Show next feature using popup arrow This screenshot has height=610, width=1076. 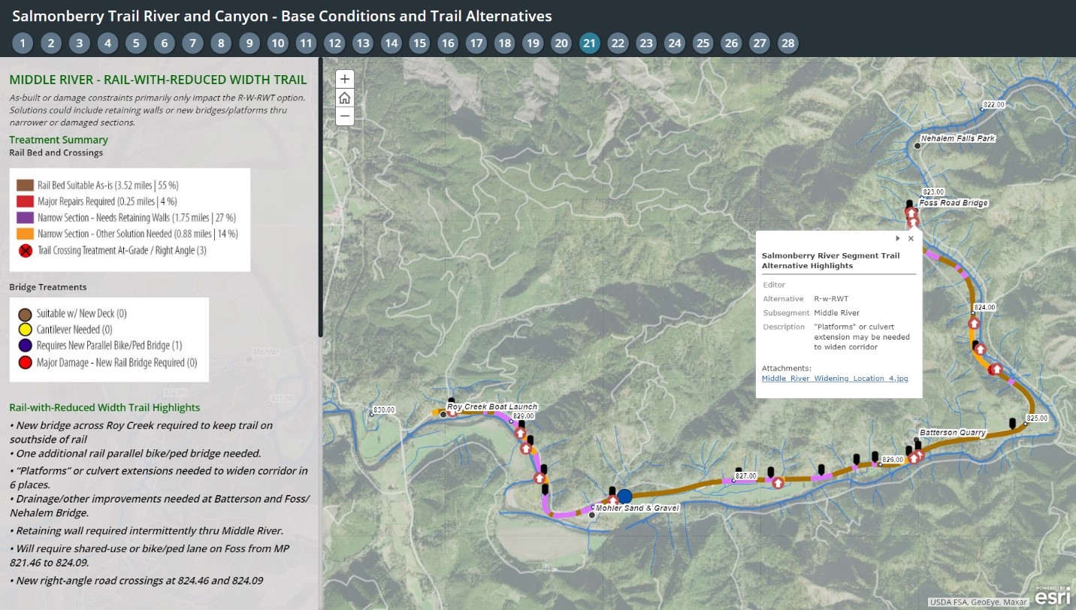[897, 238]
